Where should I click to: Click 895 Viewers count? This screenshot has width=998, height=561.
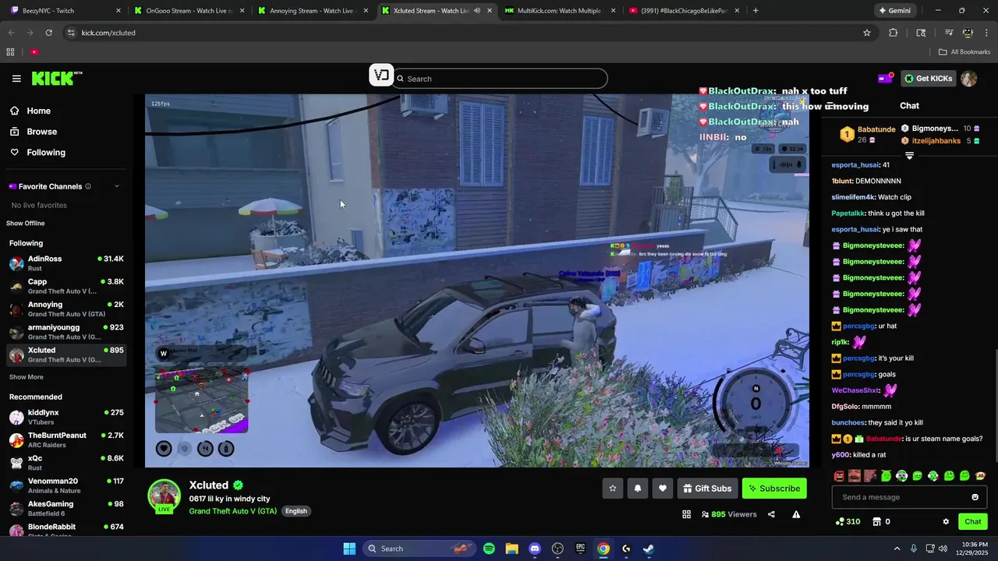tap(729, 514)
